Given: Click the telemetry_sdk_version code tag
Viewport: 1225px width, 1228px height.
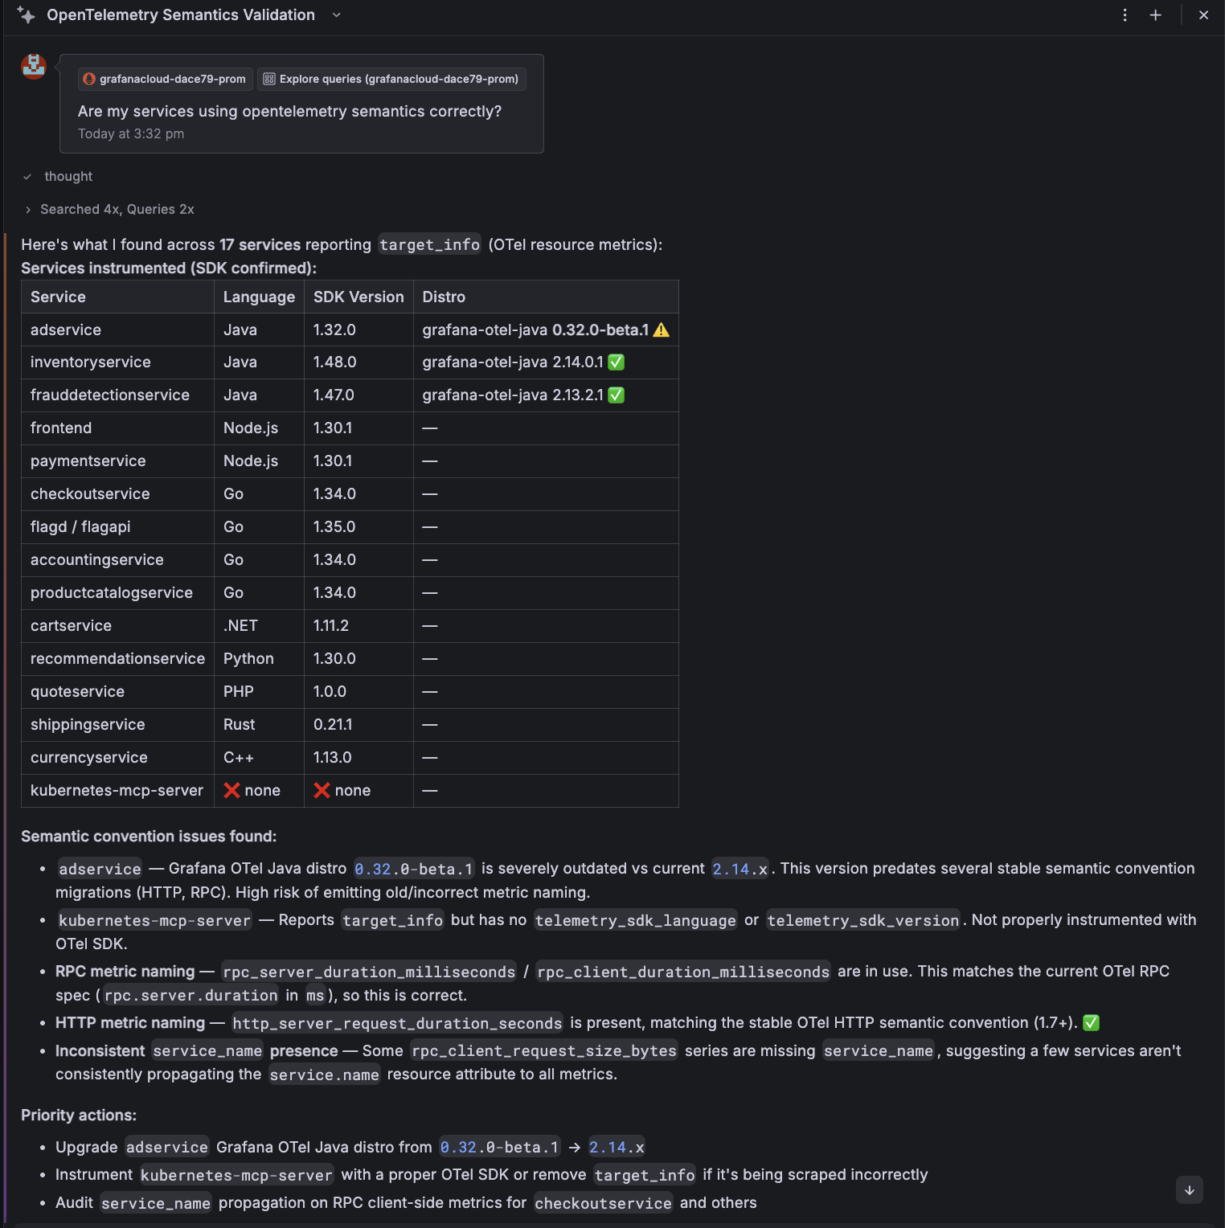Looking at the screenshot, I should 863,920.
